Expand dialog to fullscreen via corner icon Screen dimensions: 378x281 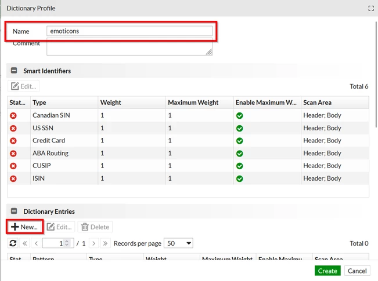click(x=371, y=9)
